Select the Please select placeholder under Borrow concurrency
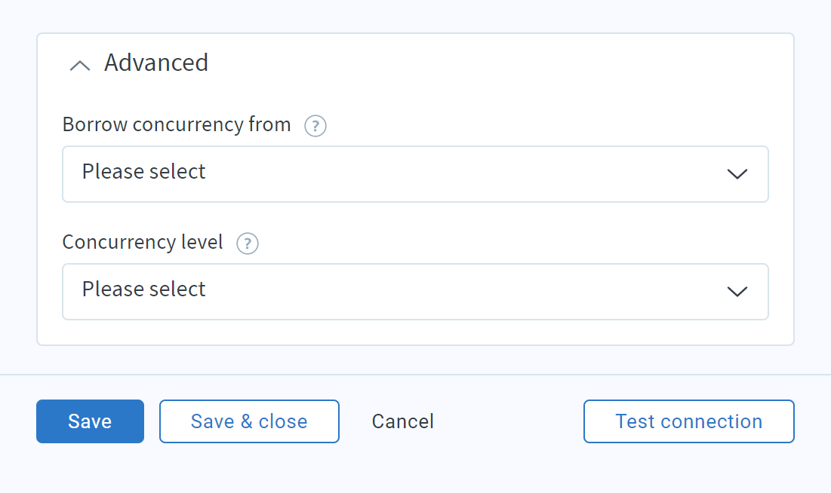 click(x=143, y=172)
